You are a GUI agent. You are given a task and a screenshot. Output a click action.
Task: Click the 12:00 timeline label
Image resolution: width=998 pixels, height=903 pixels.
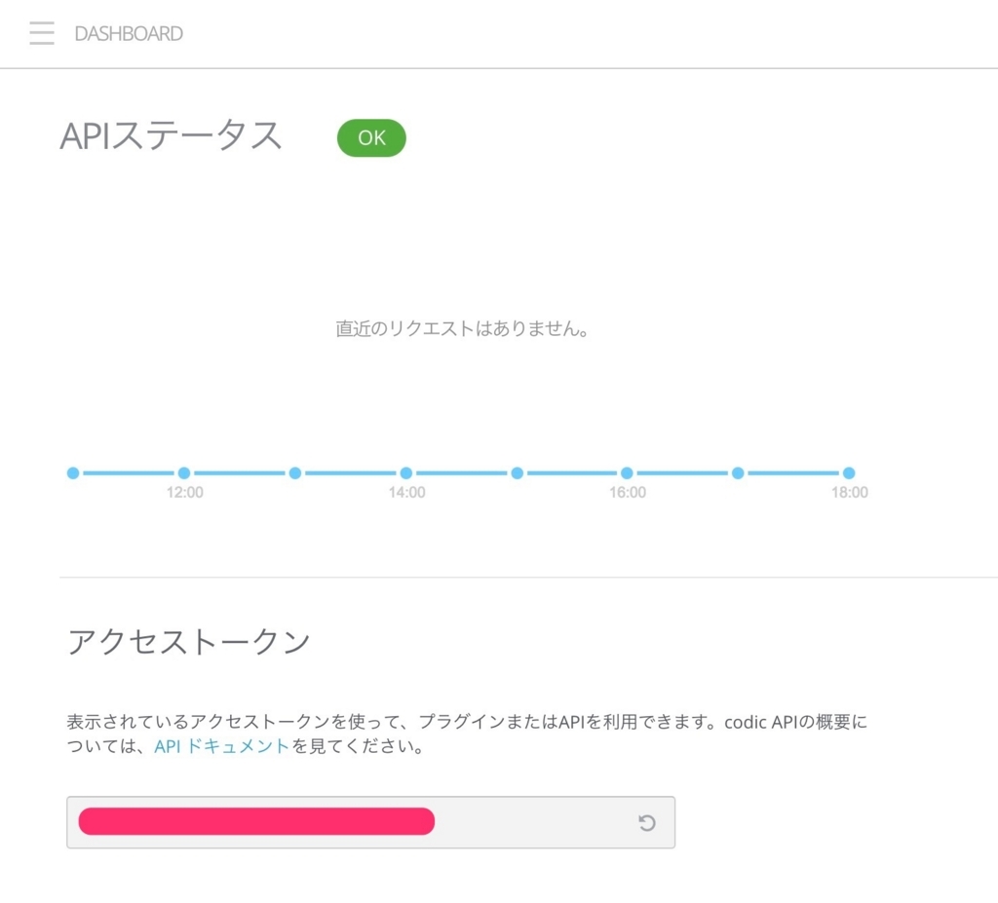(x=185, y=492)
